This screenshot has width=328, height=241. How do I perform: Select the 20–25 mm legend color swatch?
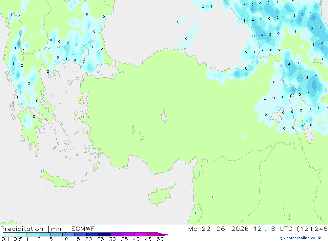click(92, 234)
